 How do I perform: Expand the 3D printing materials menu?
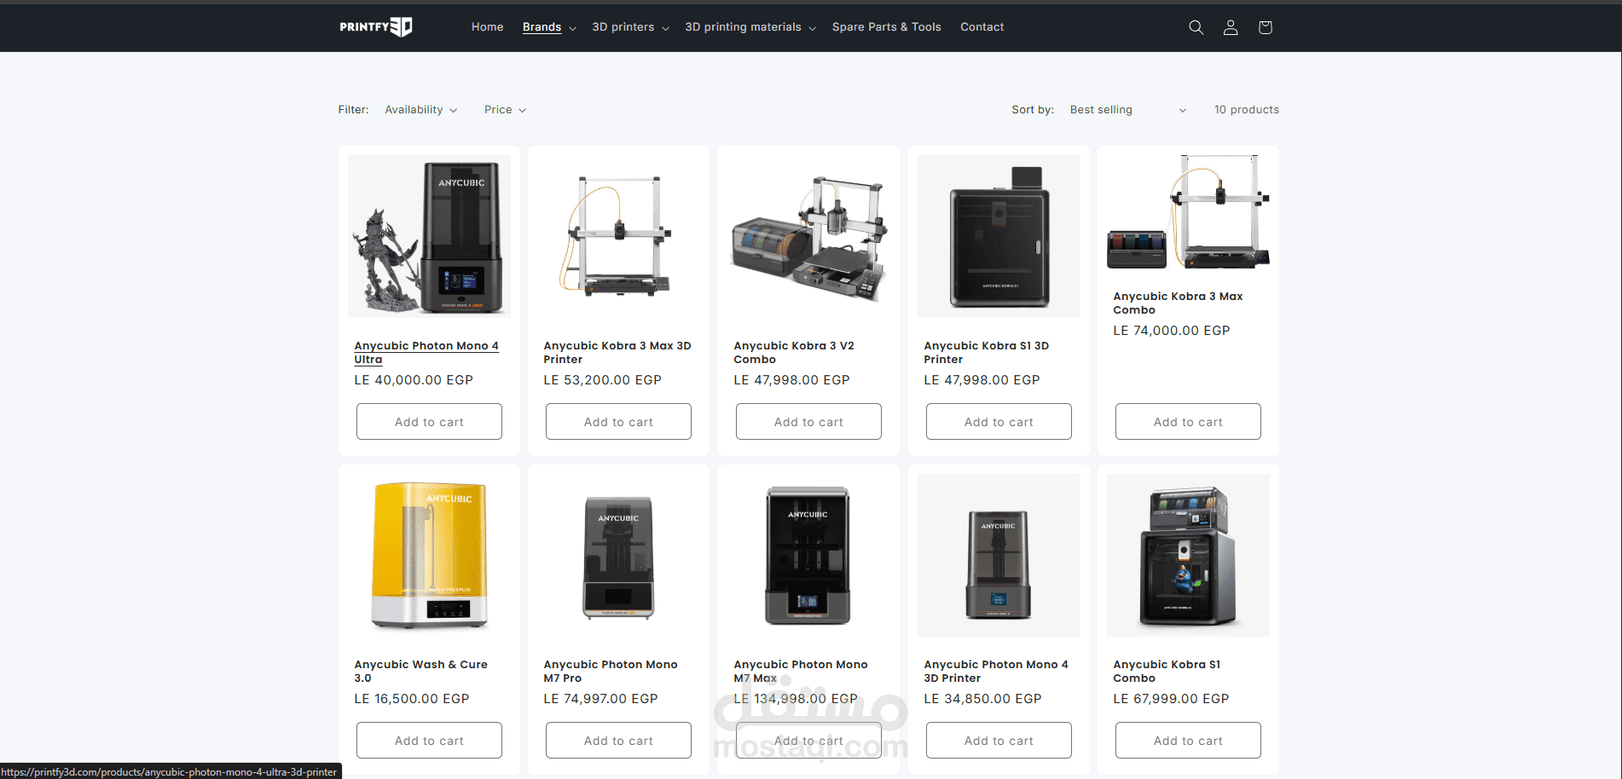coord(750,27)
